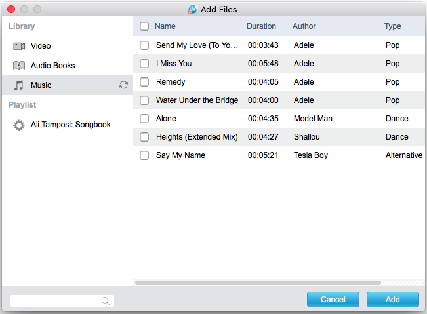
Task: Focus the search input field
Action: pyautogui.click(x=56, y=301)
